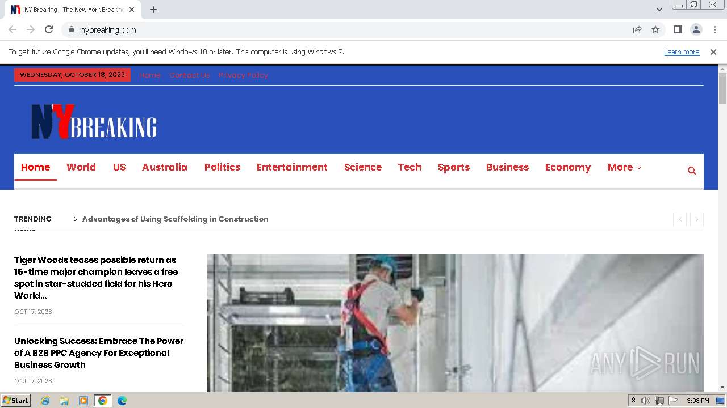Open the Privacy Policy link

click(243, 75)
